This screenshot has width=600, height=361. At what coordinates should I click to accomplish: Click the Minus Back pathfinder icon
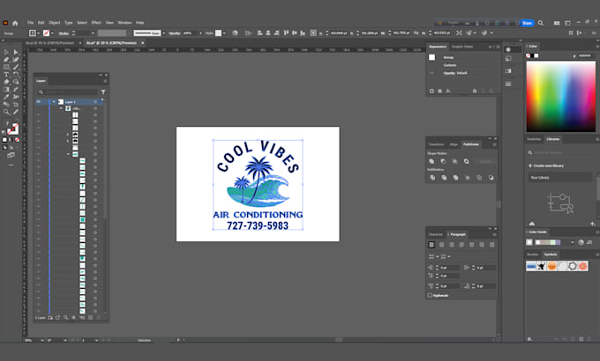coord(491,178)
